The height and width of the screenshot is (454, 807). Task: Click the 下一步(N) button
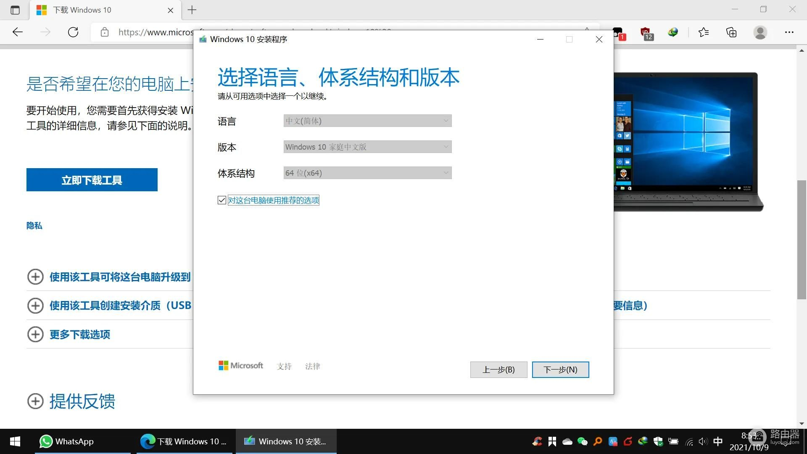560,370
